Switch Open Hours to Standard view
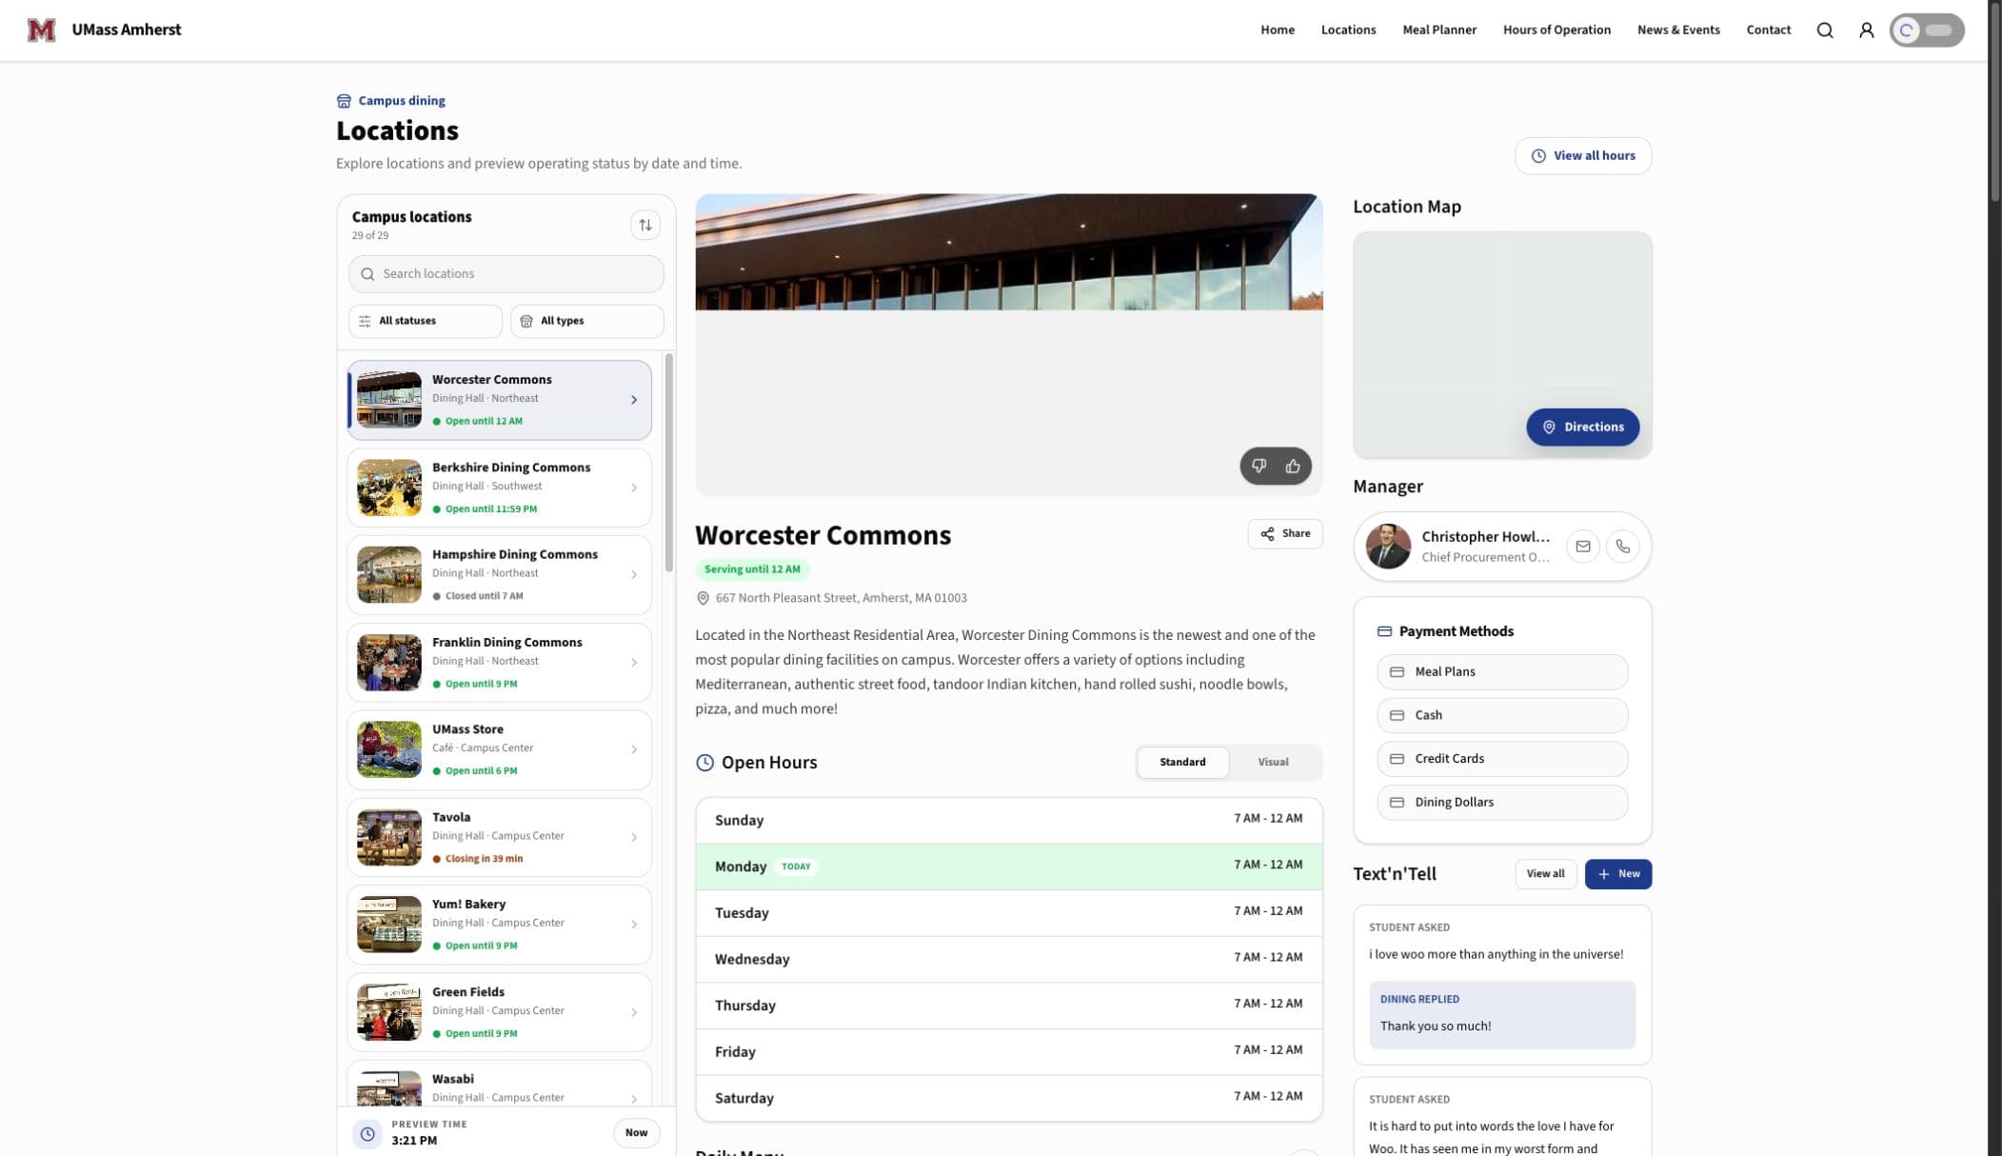 coord(1182,762)
